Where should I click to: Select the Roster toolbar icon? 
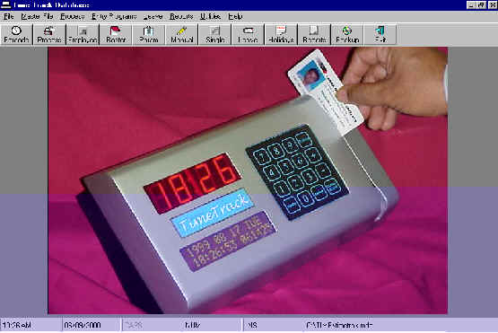point(116,34)
